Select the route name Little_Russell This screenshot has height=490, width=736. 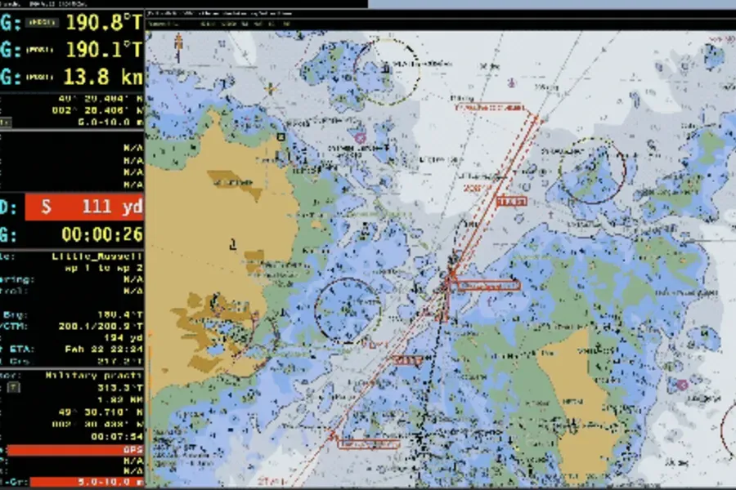point(96,256)
